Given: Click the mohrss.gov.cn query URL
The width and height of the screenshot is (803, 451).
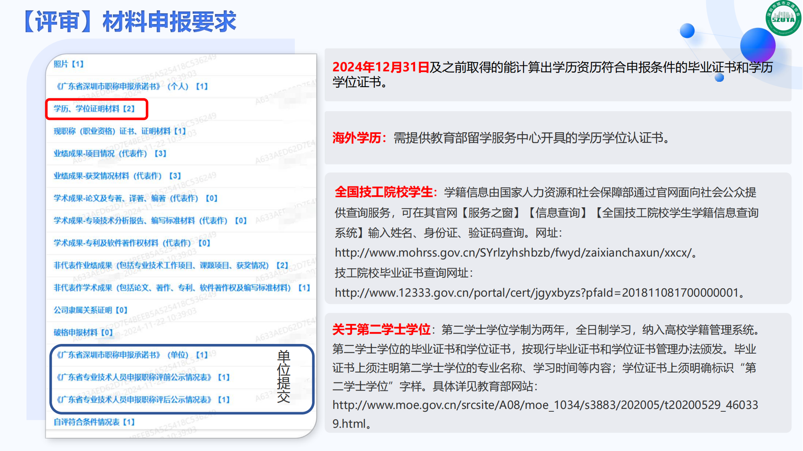Looking at the screenshot, I should [514, 253].
